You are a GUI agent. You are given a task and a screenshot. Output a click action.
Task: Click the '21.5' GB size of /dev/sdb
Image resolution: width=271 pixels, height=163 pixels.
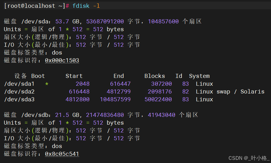(x=62, y=115)
